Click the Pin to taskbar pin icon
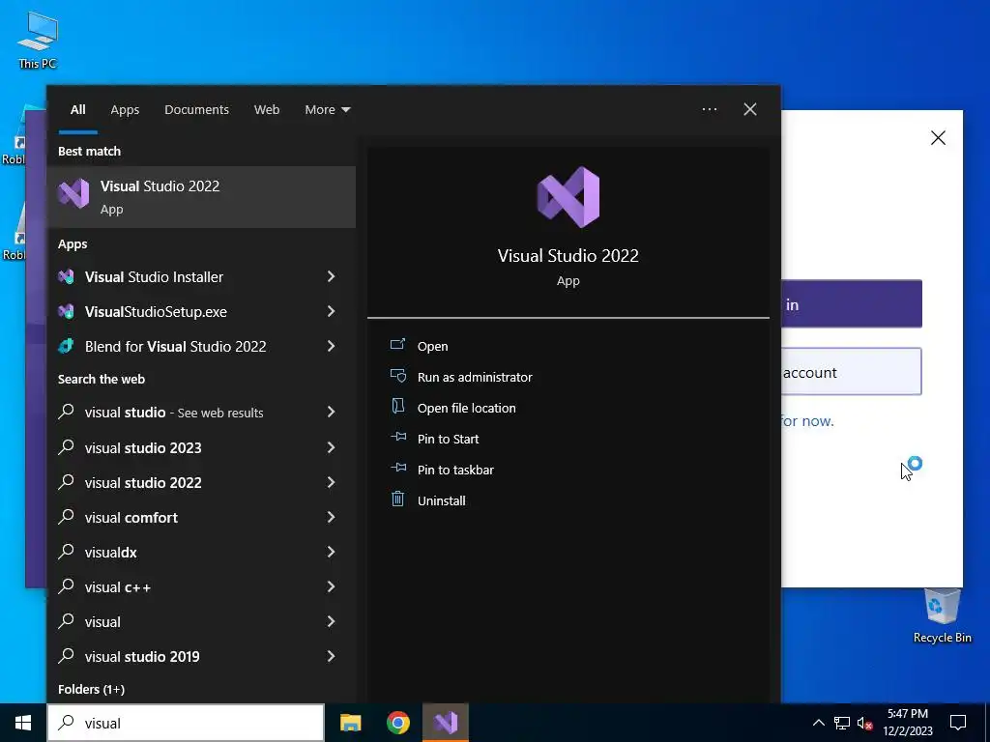 (x=397, y=469)
